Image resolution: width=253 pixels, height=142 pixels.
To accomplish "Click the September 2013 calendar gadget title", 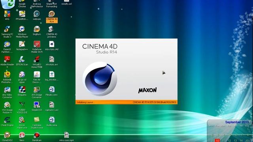I will pos(237,122).
